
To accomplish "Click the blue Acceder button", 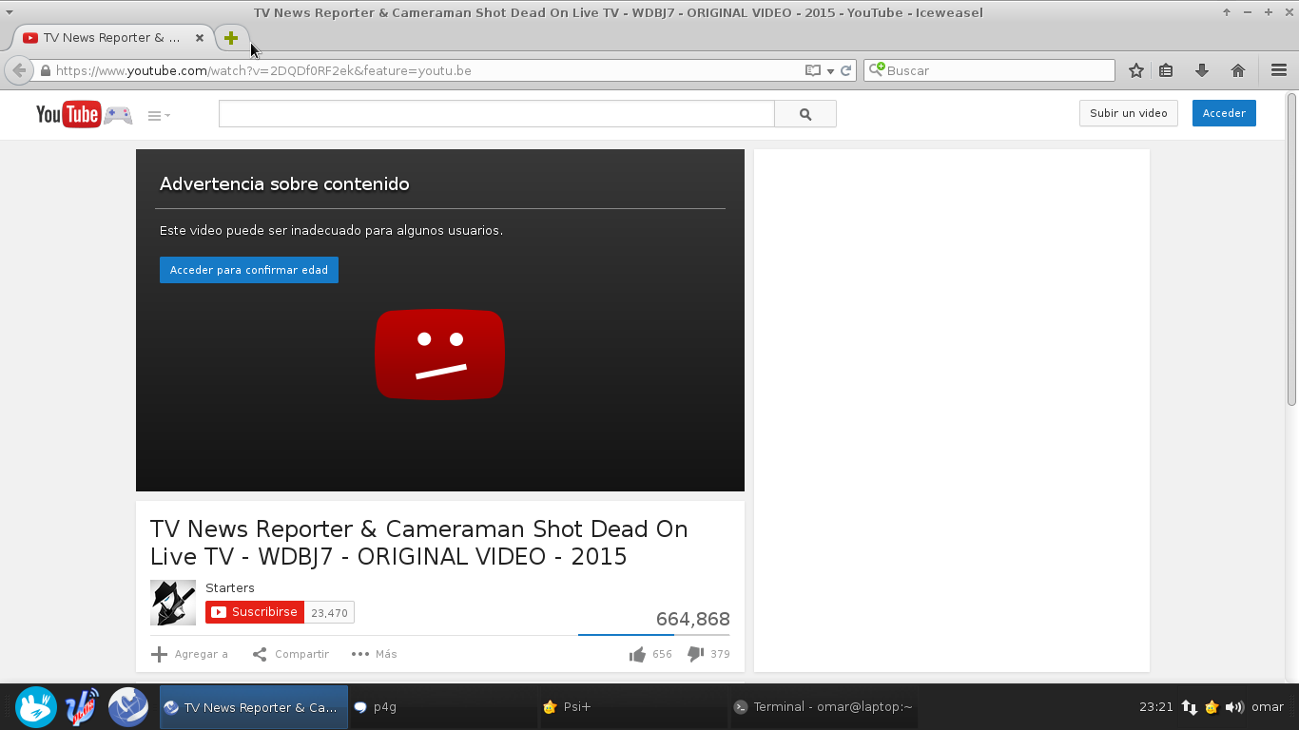I will click(x=1224, y=113).
